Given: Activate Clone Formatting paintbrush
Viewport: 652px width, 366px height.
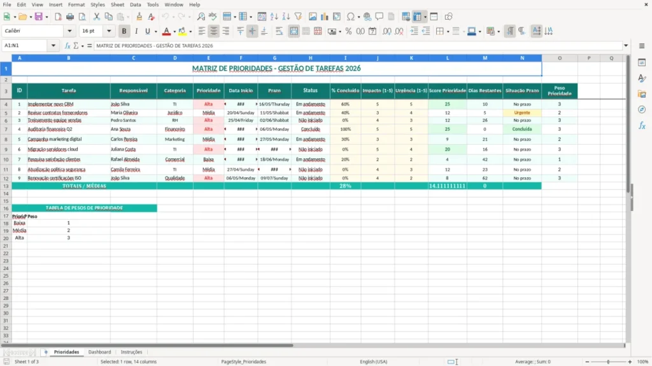Looking at the screenshot, I should coord(139,17).
